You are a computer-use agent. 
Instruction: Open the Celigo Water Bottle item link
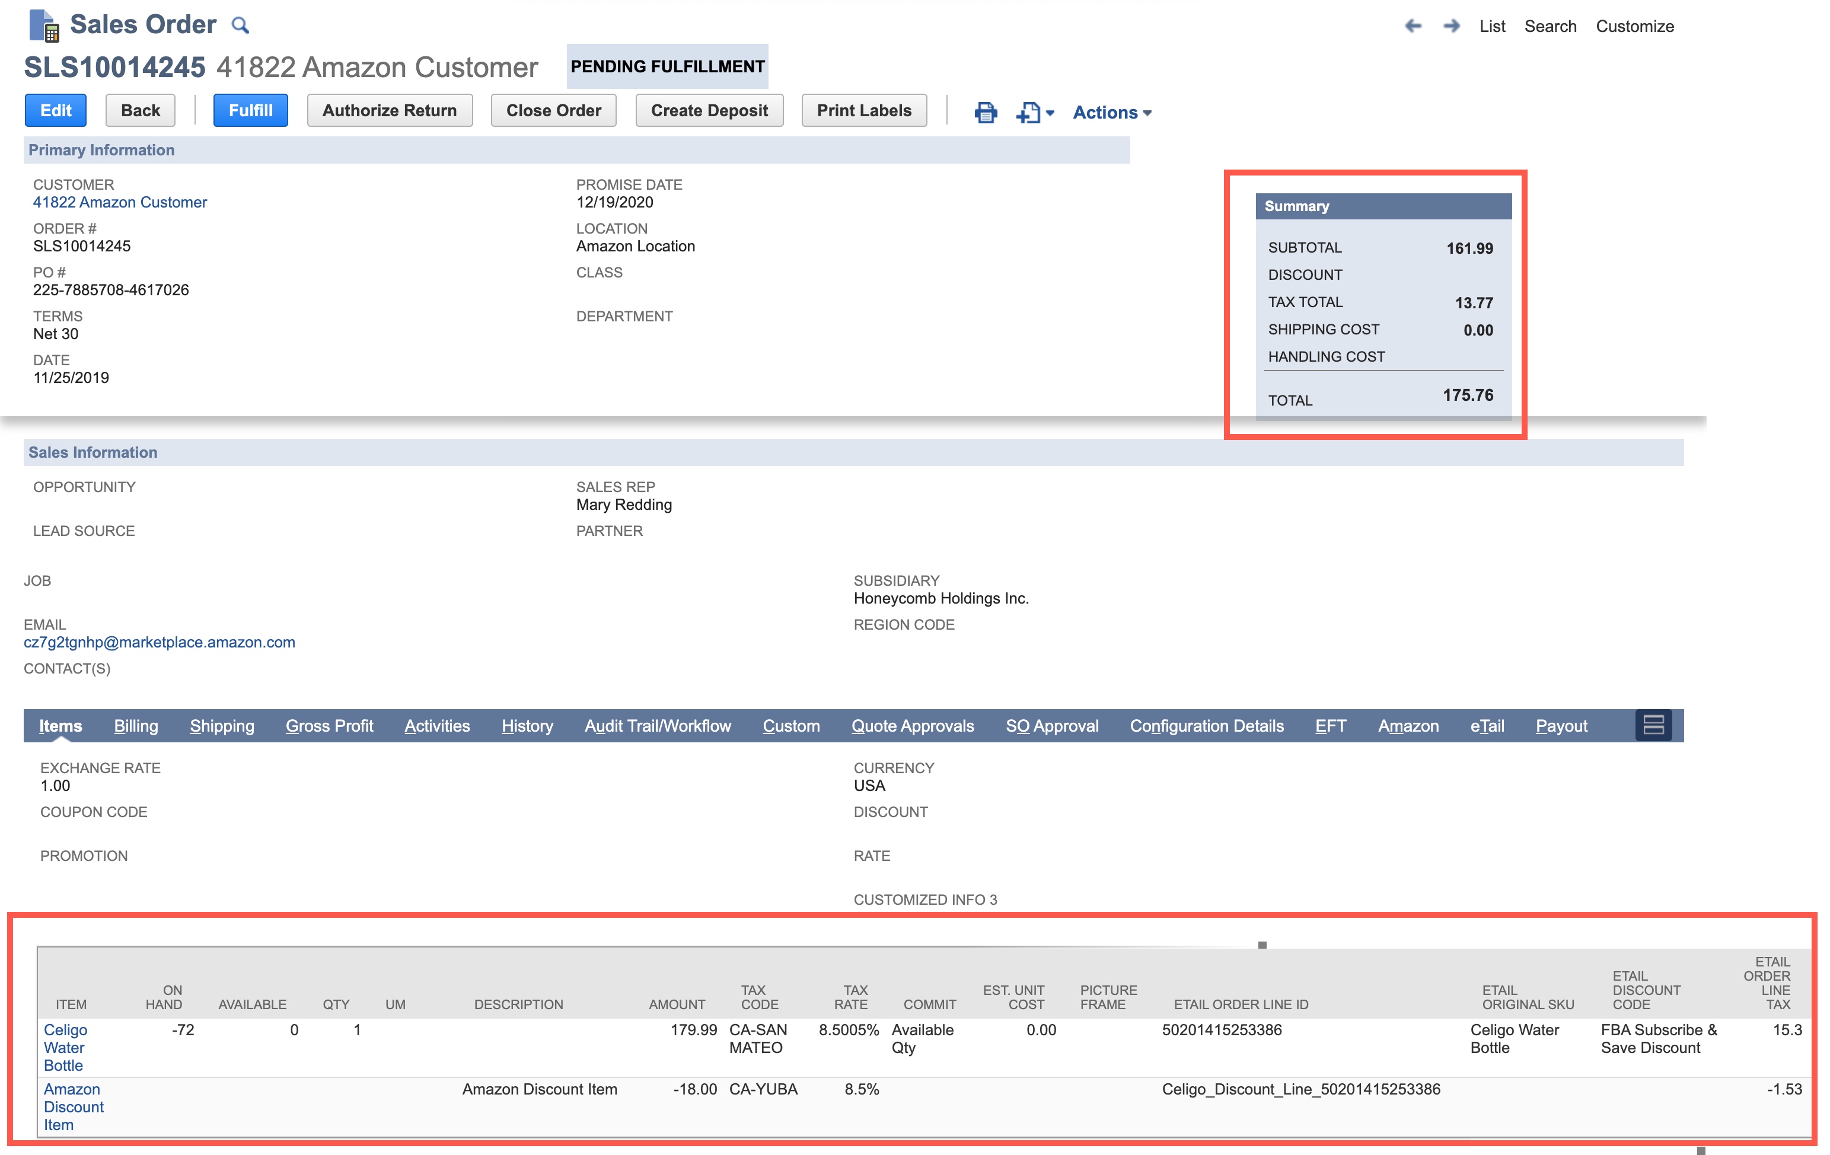tap(65, 1047)
